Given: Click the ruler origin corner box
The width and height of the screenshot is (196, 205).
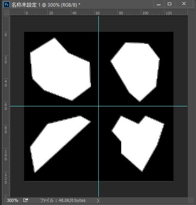Looking at the screenshot, I should (7, 12).
